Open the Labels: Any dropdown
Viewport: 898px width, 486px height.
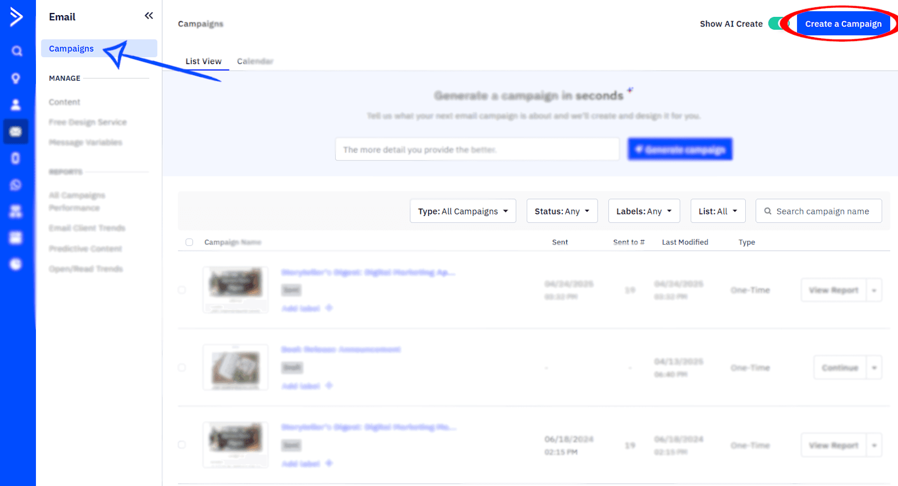[644, 211]
